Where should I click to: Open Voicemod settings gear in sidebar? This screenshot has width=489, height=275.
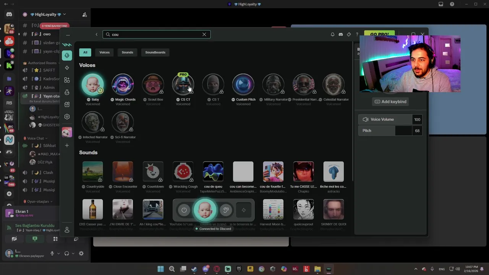[x=67, y=116]
